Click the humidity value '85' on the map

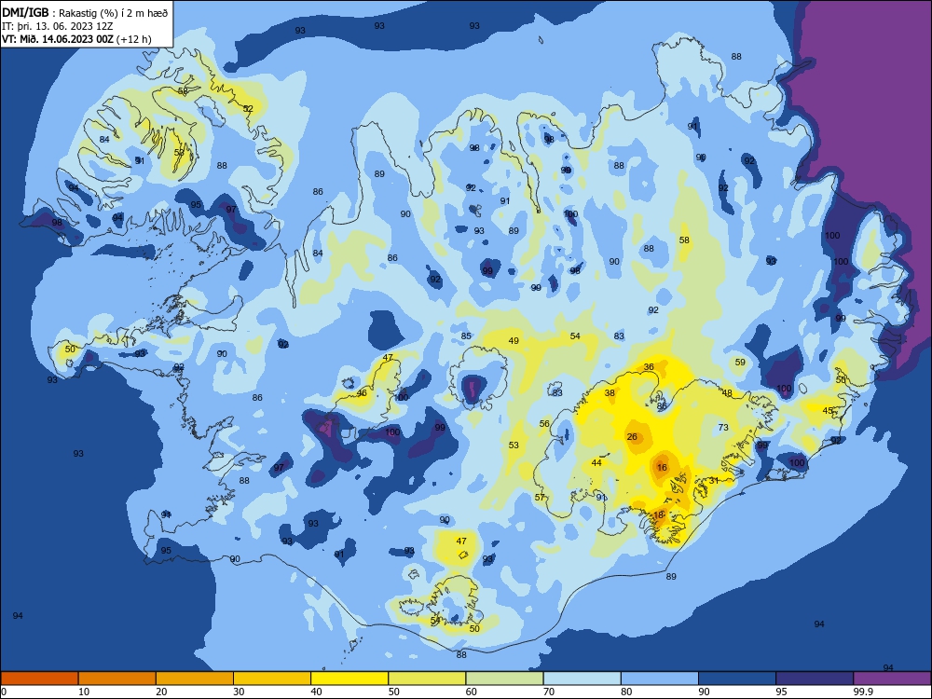(466, 336)
